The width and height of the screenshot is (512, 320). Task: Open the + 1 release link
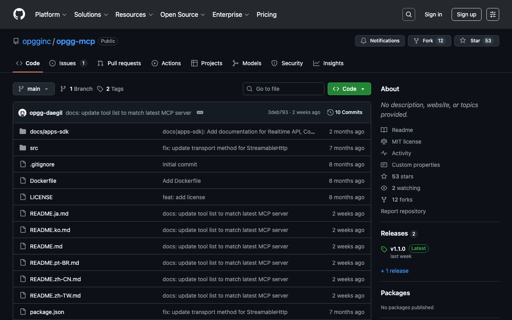tap(394, 271)
